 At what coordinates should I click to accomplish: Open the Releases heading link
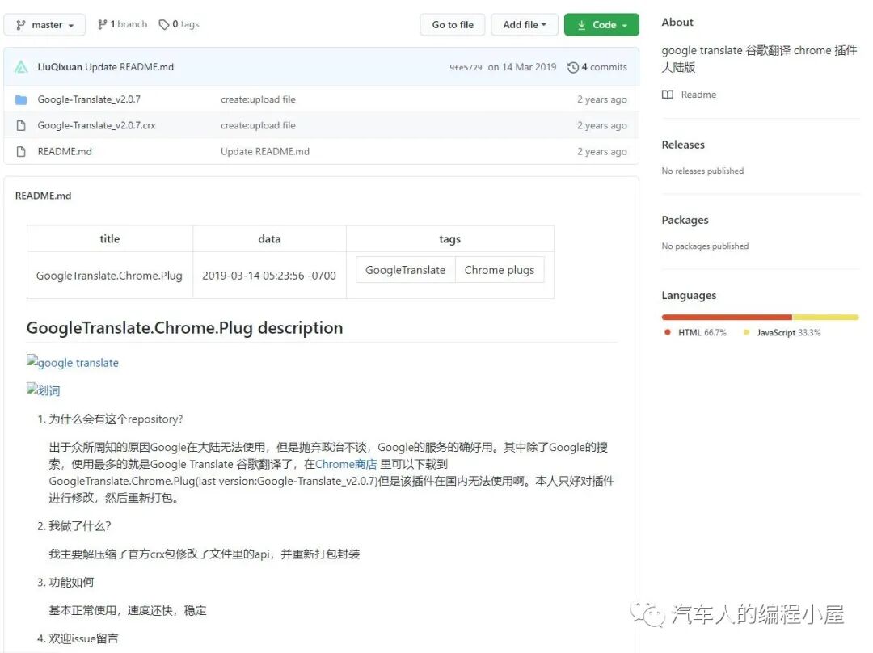coord(683,145)
